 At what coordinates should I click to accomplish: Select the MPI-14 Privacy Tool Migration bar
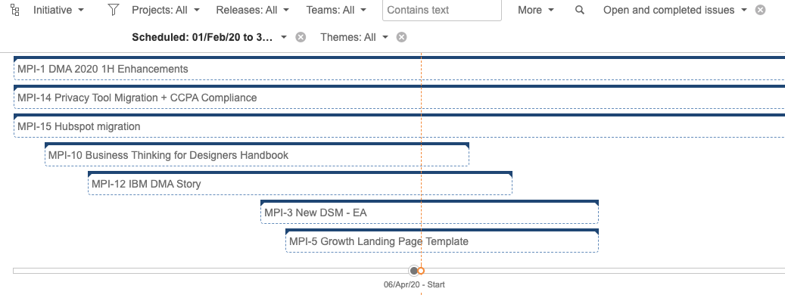399,97
